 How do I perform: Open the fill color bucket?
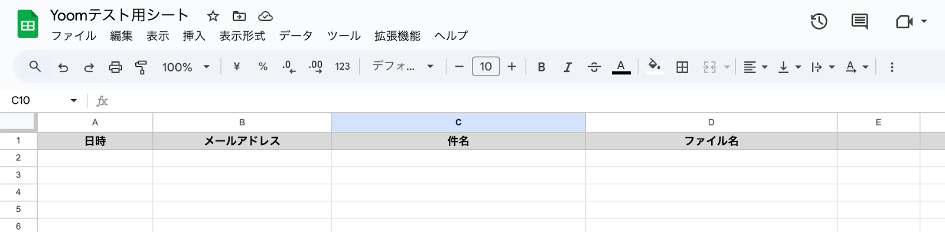coord(654,66)
